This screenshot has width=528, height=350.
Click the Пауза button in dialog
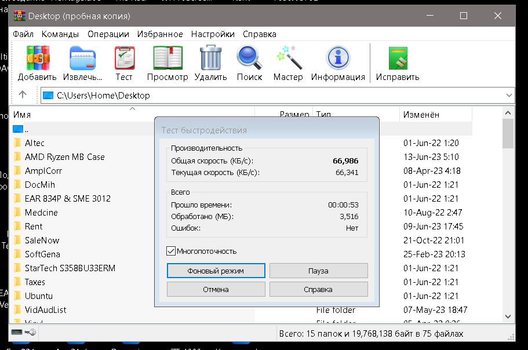click(319, 271)
